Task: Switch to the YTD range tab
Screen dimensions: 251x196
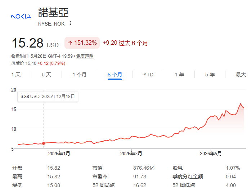Action: (x=148, y=75)
